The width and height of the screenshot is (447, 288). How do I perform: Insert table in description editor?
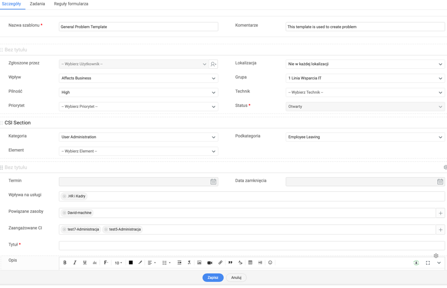250,263
